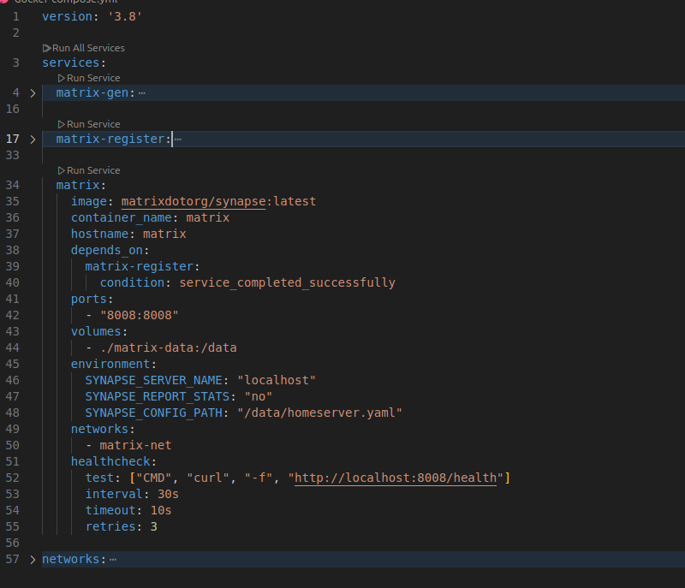This screenshot has width=685, height=588.
Task: Click the folded ellipsis after matrix-gen
Action: [141, 93]
